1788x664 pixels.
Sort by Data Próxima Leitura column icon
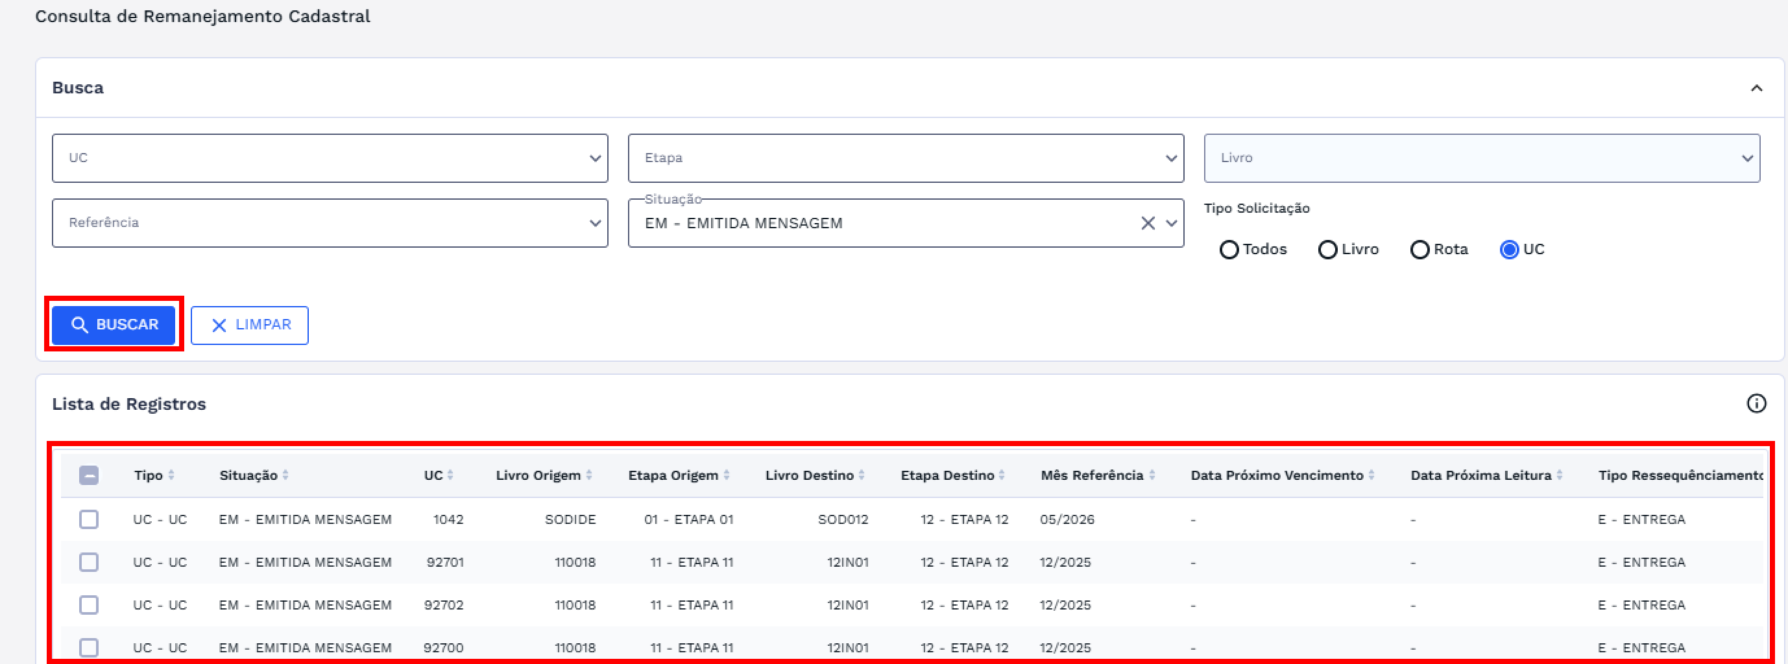pos(1560,475)
